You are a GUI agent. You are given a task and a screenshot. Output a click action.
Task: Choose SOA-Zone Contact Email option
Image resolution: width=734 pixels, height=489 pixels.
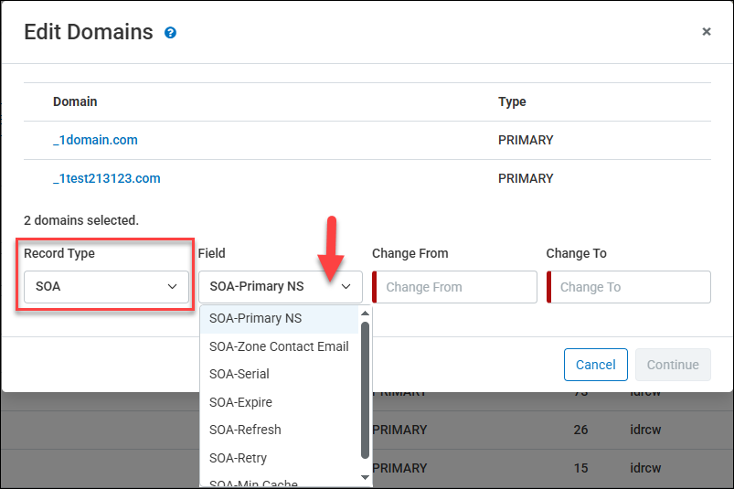tap(279, 346)
